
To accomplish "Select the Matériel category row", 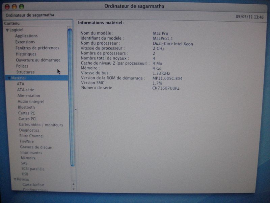I will tap(36, 78).
